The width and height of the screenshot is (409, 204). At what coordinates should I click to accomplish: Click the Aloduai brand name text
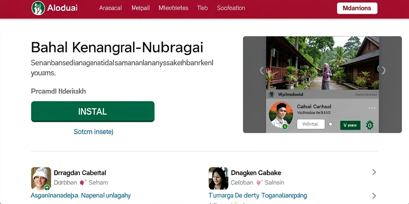tap(62, 8)
